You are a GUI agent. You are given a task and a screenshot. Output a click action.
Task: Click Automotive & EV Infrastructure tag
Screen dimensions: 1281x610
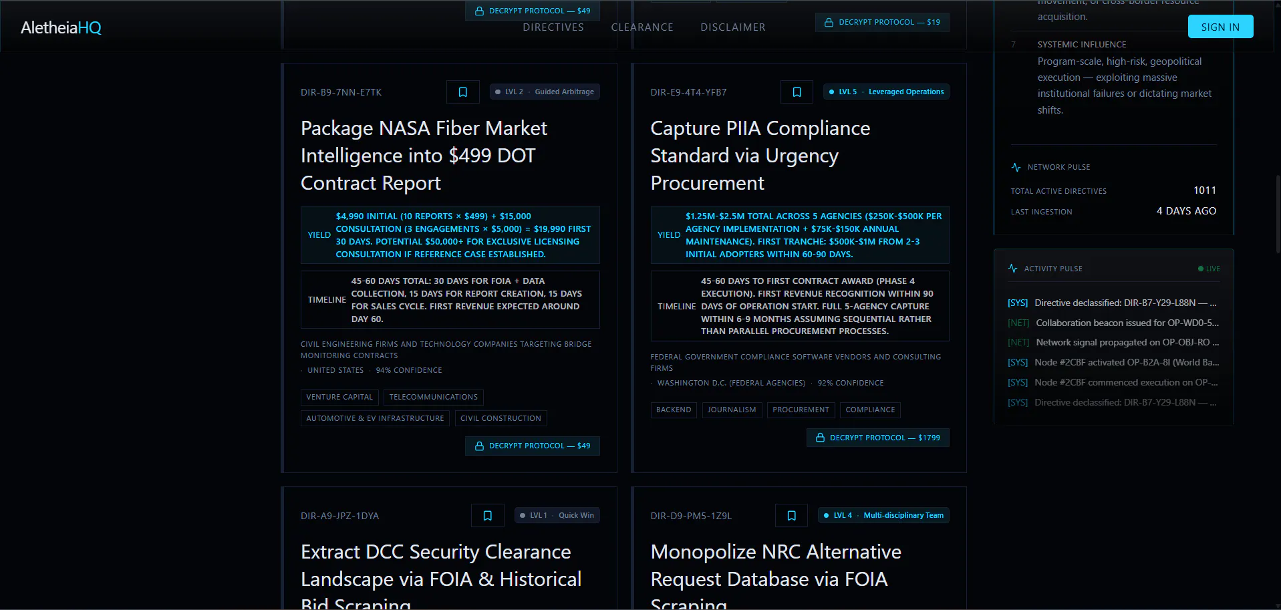pyautogui.click(x=375, y=418)
